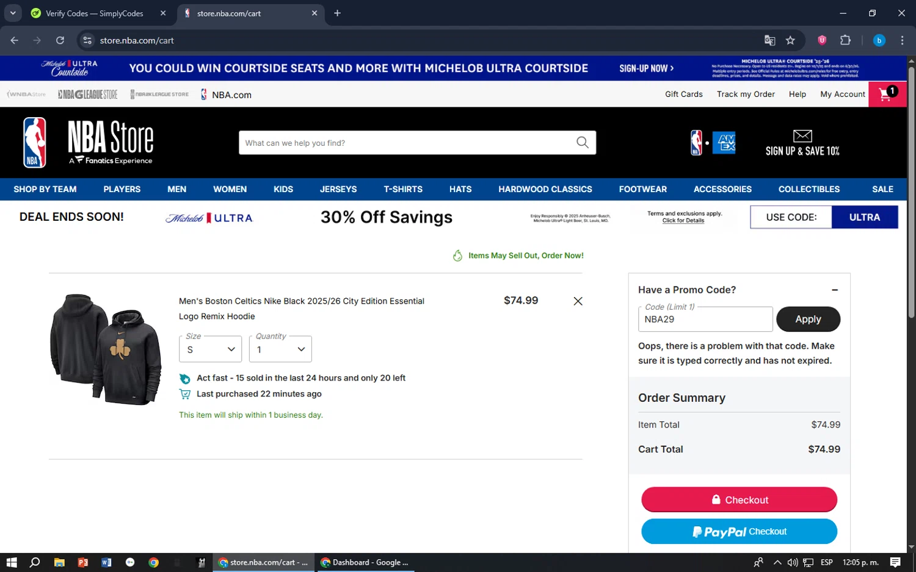Open the Footwear menu
Image resolution: width=916 pixels, height=572 pixels.
click(x=643, y=189)
